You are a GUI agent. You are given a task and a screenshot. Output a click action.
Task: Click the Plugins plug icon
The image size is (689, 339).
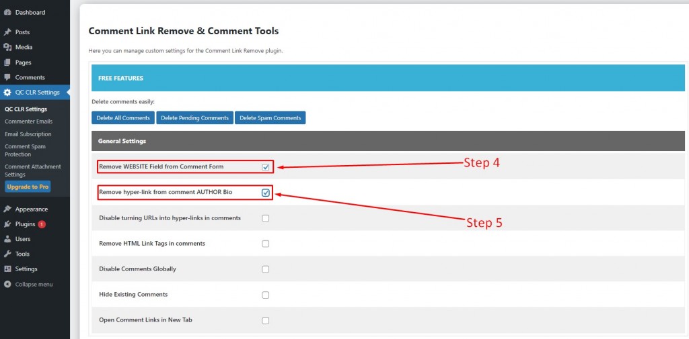[7, 224]
